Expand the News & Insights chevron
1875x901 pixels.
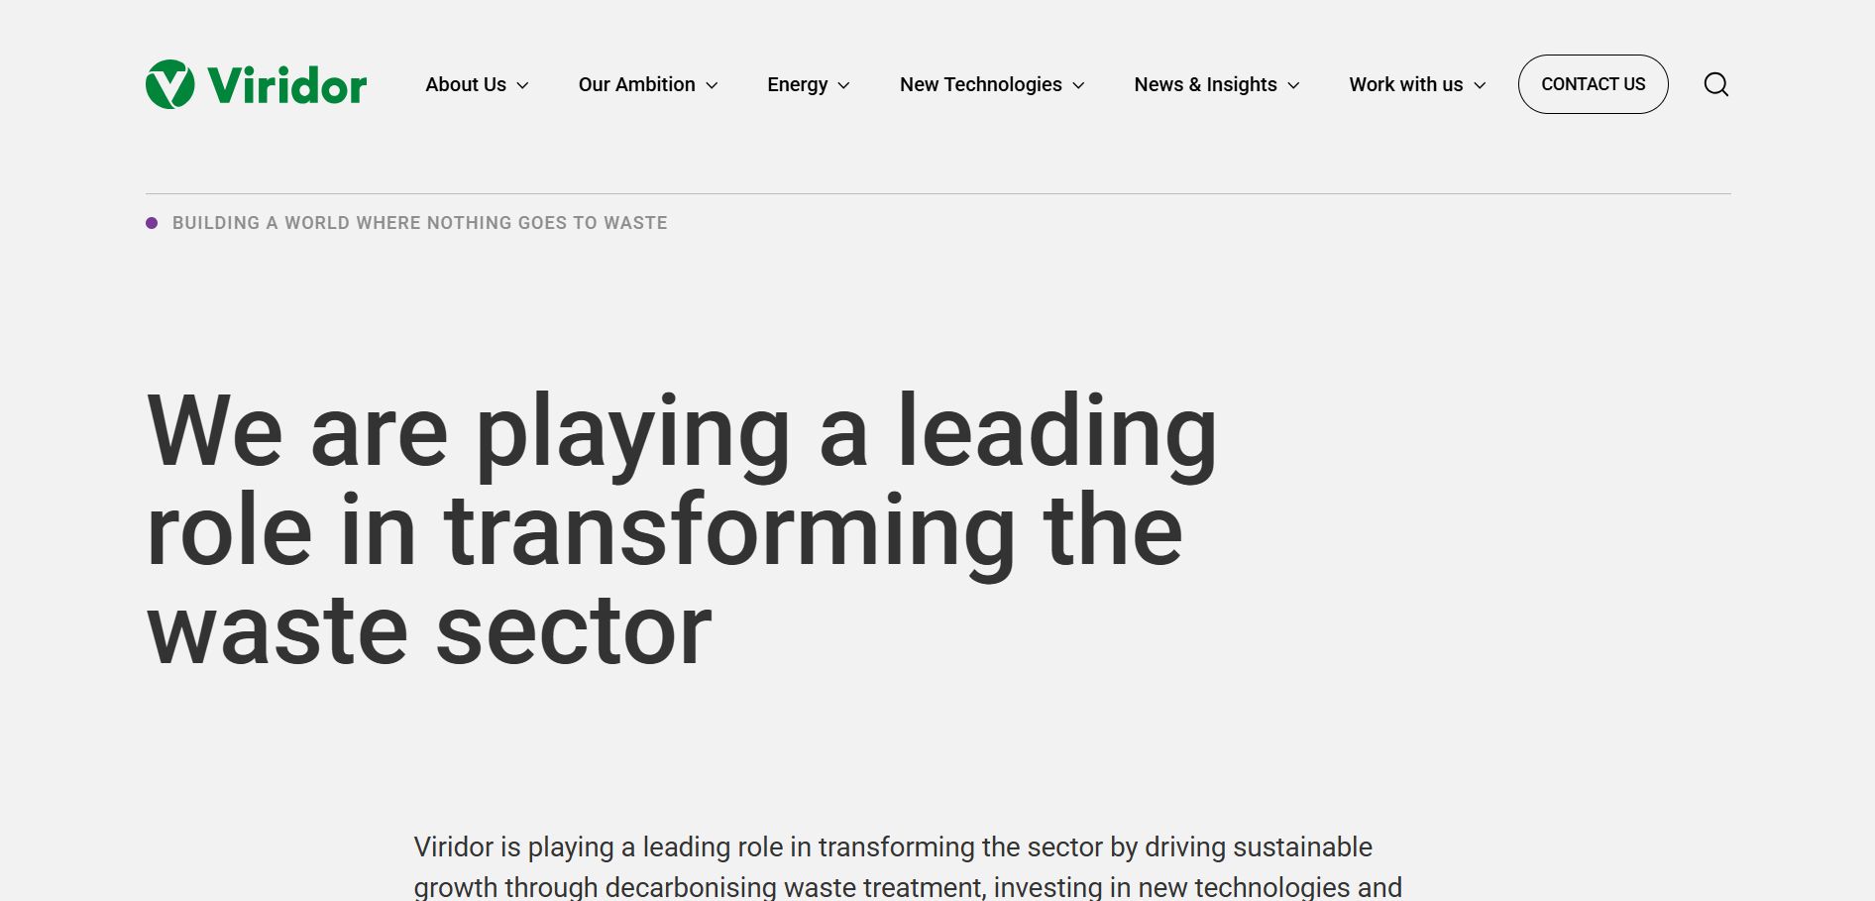(x=1293, y=85)
